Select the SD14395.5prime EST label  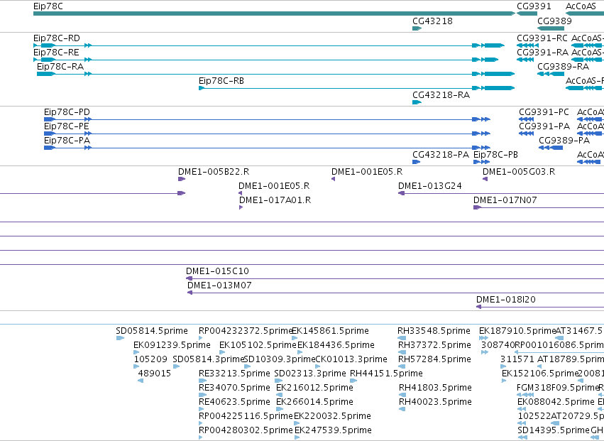tap(554, 430)
